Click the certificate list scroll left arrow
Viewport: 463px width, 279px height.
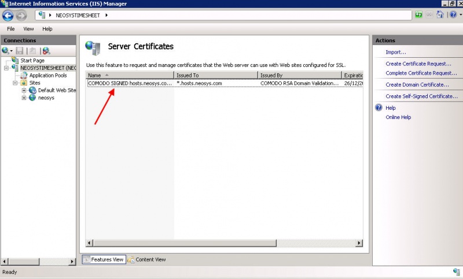pos(90,243)
